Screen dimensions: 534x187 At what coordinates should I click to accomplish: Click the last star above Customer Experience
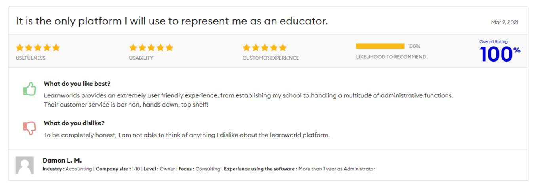(x=283, y=48)
